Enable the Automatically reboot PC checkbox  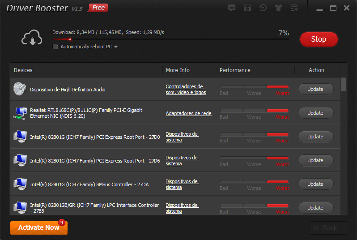click(55, 47)
